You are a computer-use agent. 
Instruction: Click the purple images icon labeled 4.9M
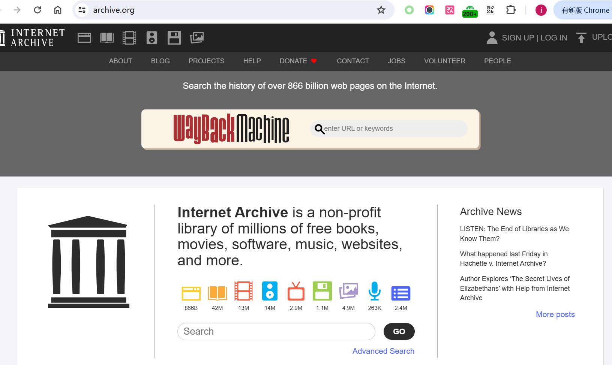[349, 291]
